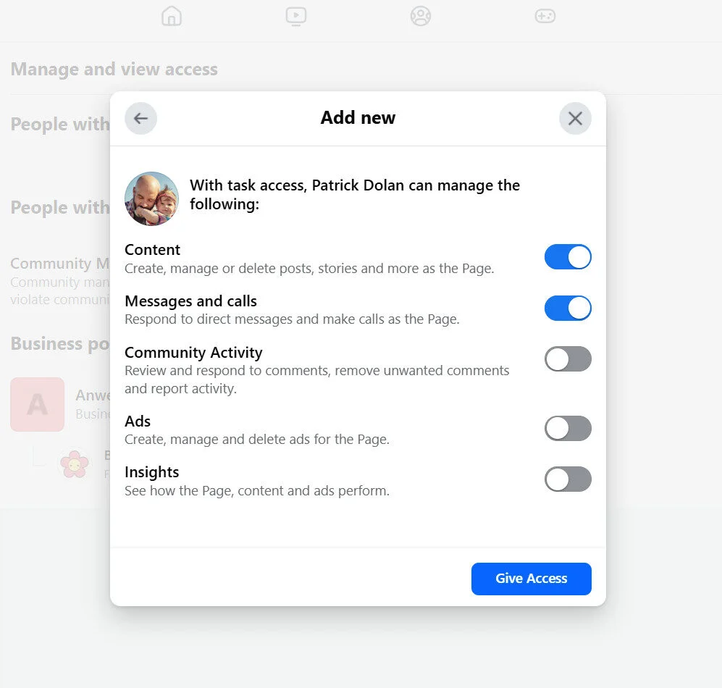Viewport: 722px width, 688px height.
Task: Click the Give Access button
Action: pos(531,579)
